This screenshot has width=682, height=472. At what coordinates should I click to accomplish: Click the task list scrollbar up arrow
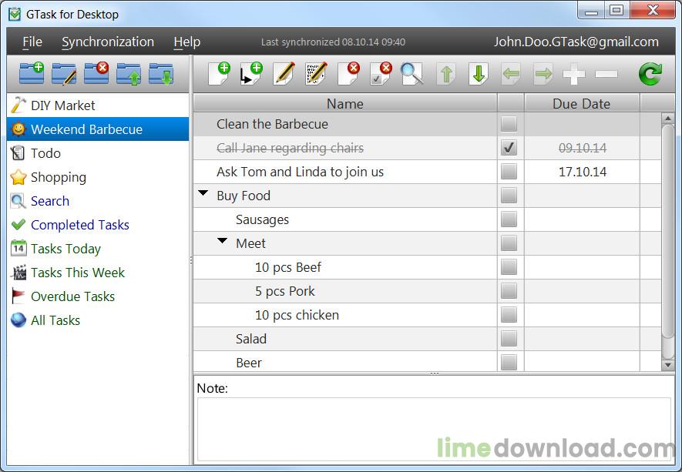pyautogui.click(x=667, y=119)
